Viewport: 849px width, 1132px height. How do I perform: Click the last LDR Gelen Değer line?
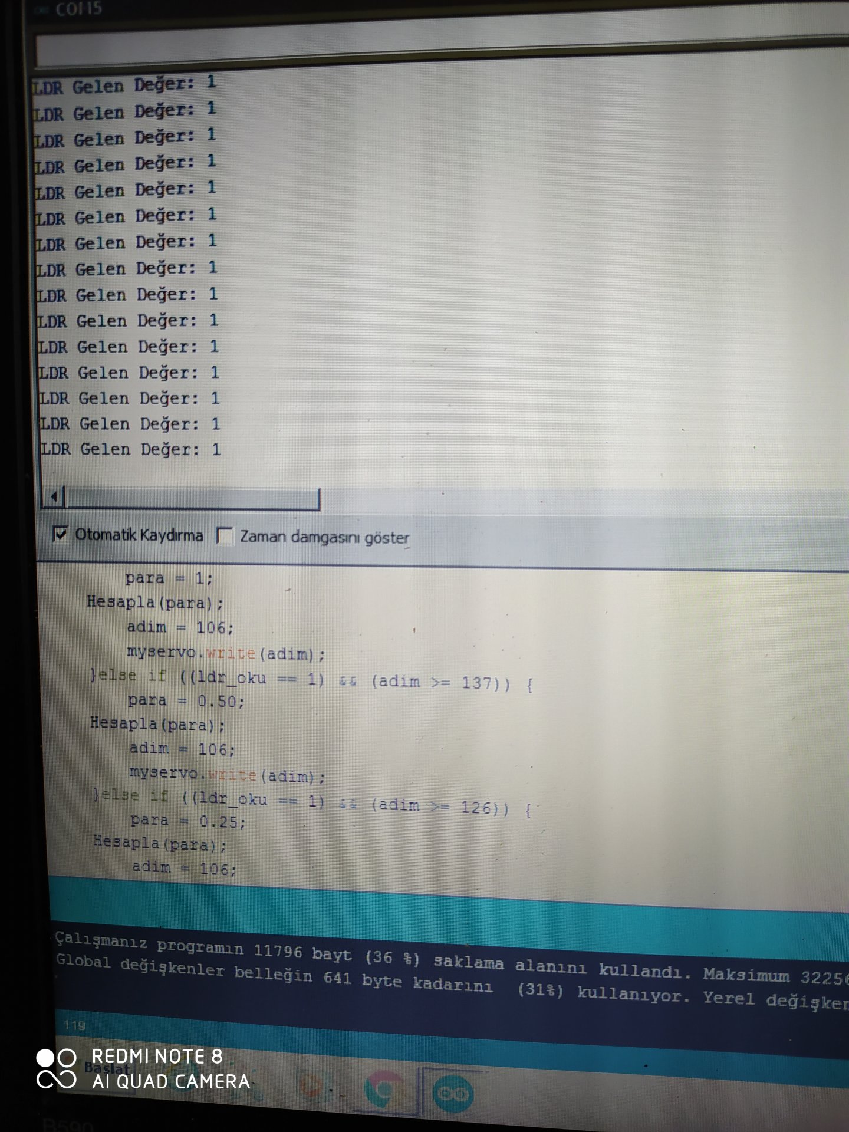(x=130, y=449)
